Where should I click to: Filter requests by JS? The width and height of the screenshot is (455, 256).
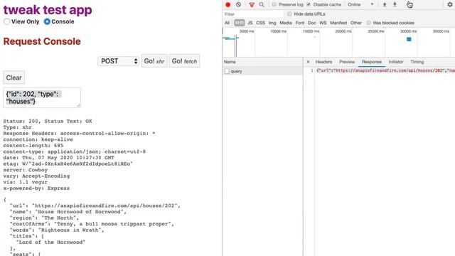click(x=250, y=23)
